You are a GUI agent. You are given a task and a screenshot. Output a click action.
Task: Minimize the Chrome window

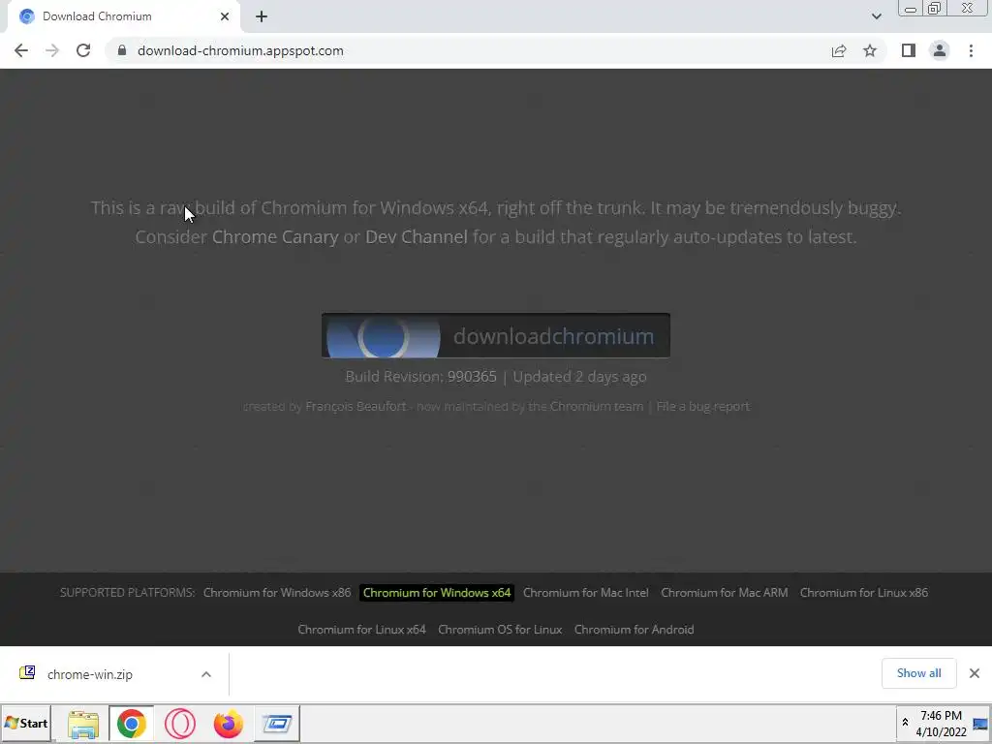tap(911, 9)
